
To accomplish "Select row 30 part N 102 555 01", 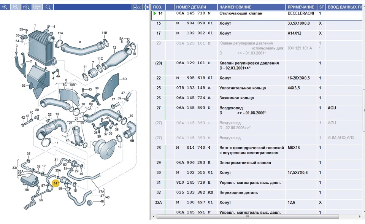I will pos(194,173).
